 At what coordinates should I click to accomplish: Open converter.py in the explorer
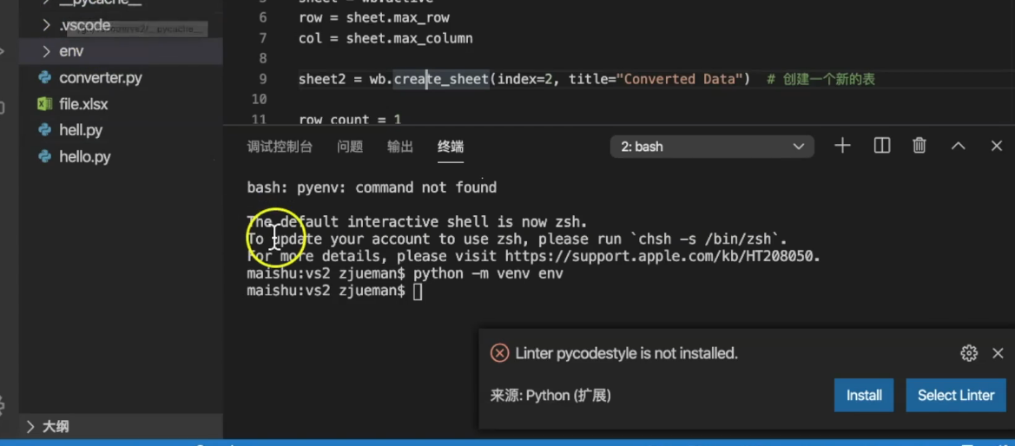click(101, 78)
